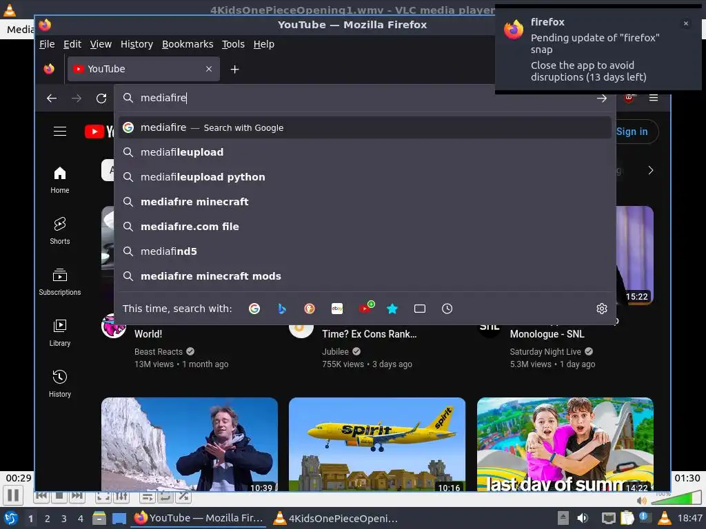
Task: Open Help menu in Firefox
Action: (264, 44)
